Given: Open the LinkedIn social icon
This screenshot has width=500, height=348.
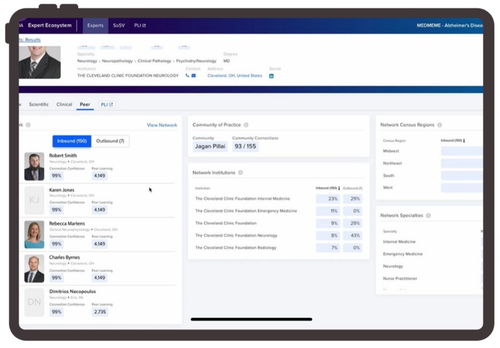Looking at the screenshot, I should click(x=271, y=76).
